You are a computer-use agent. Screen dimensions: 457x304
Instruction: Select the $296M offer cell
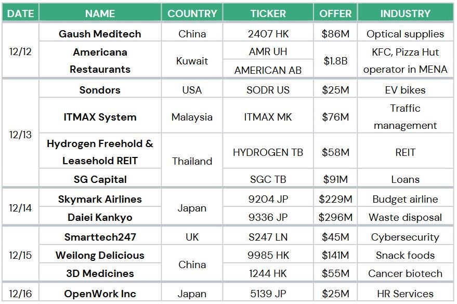click(335, 217)
